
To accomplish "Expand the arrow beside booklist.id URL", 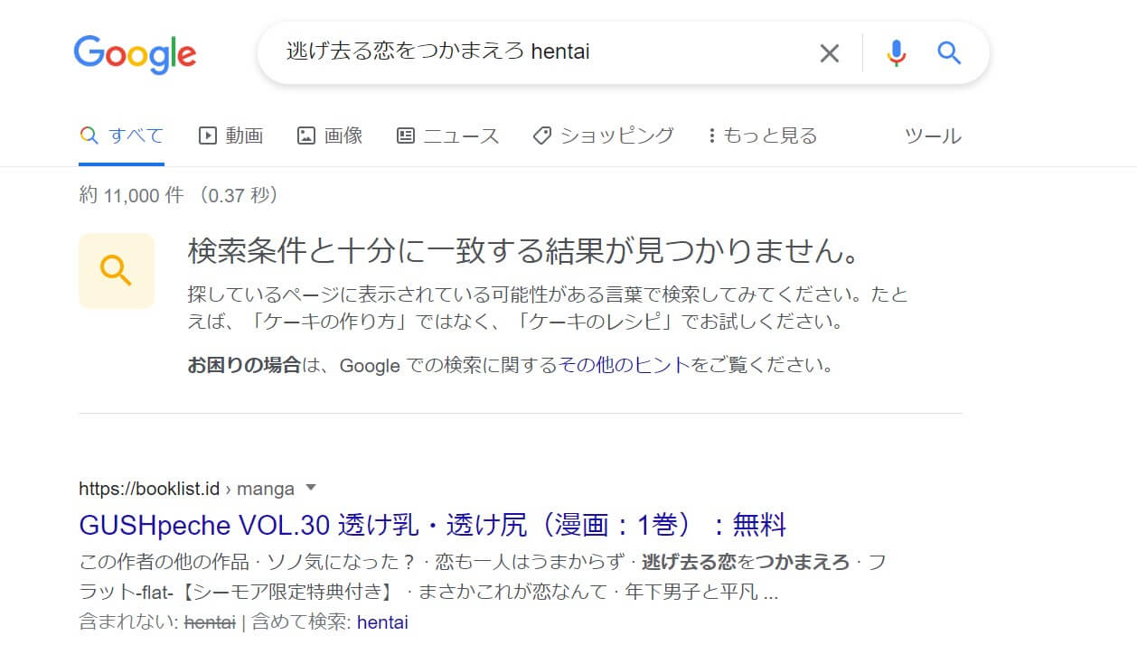I will click(x=311, y=488).
